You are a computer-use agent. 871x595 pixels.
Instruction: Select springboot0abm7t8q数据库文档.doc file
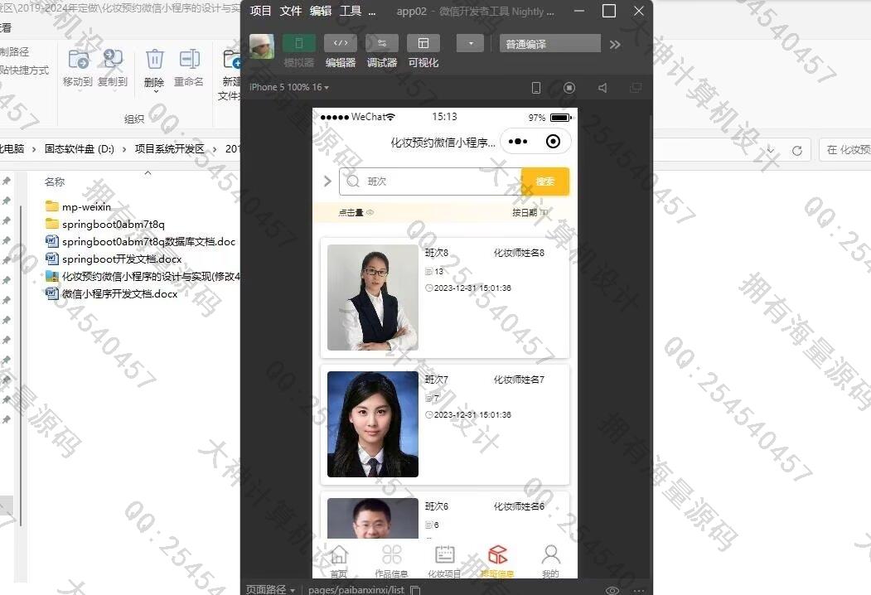point(140,242)
